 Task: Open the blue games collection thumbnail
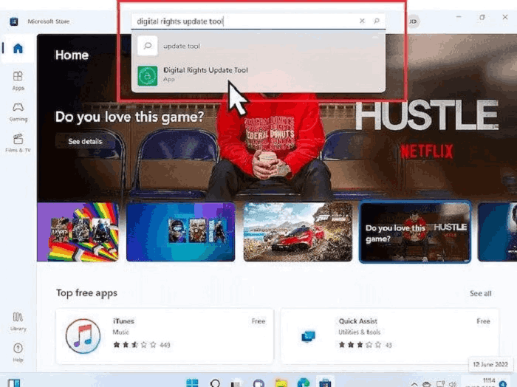pos(181,232)
